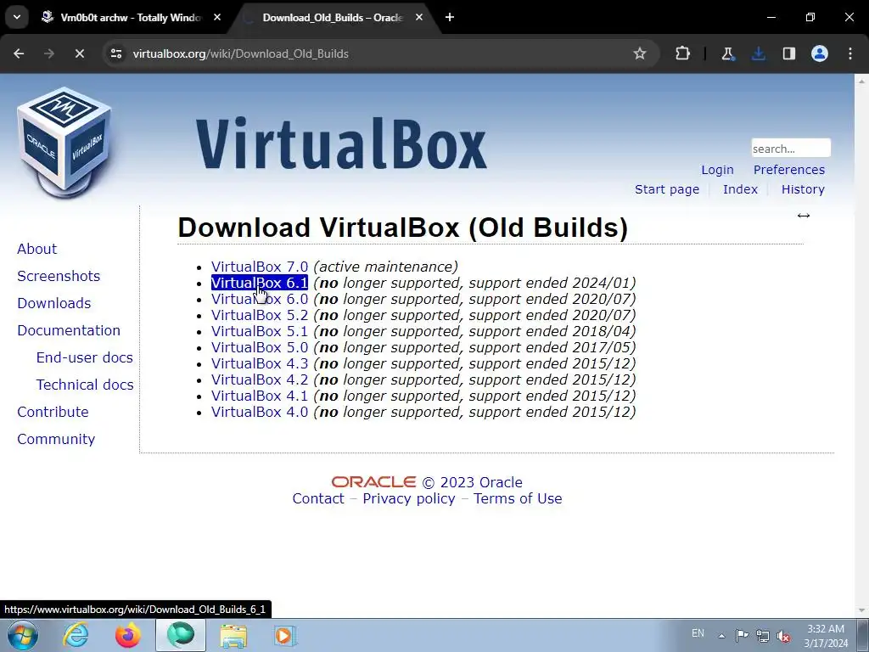Open the Contact footer link
This screenshot has width=869, height=652.
pyautogui.click(x=318, y=498)
